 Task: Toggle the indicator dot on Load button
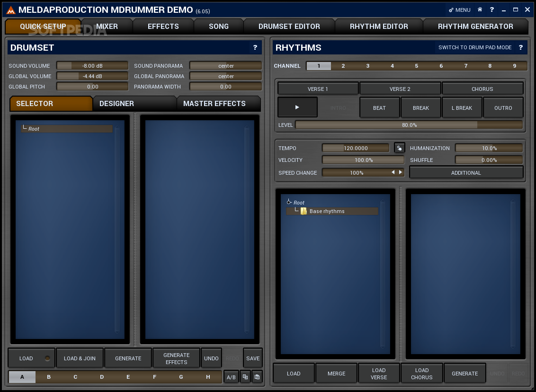(47, 358)
